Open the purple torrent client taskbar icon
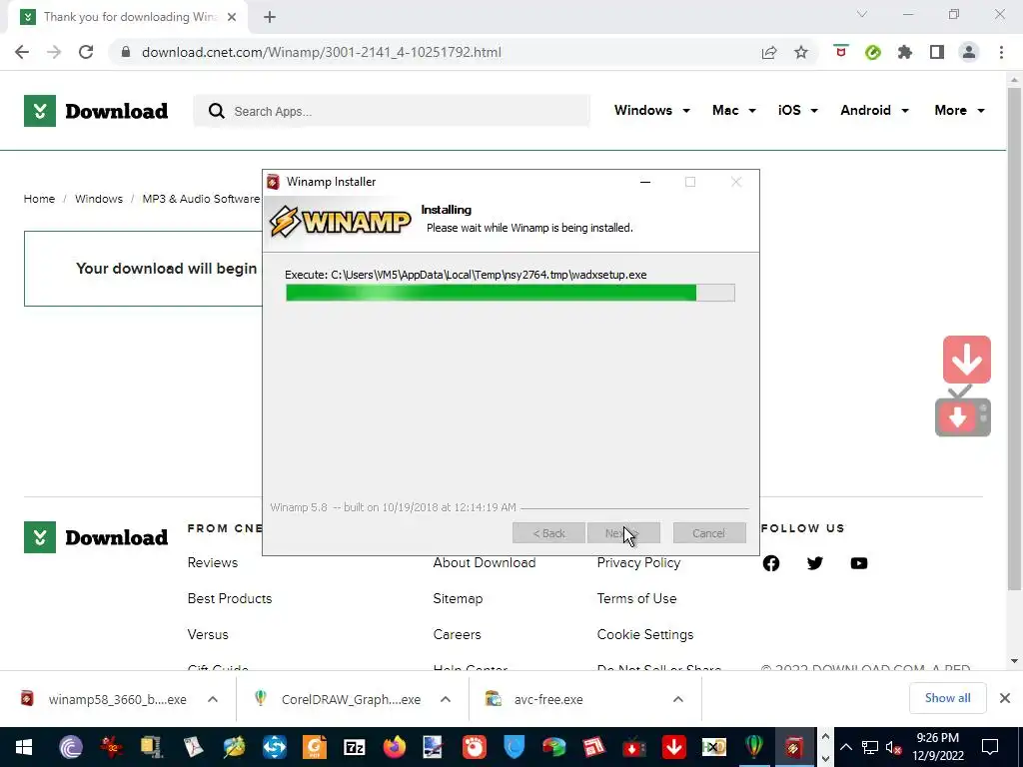The image size is (1023, 767). point(71,747)
